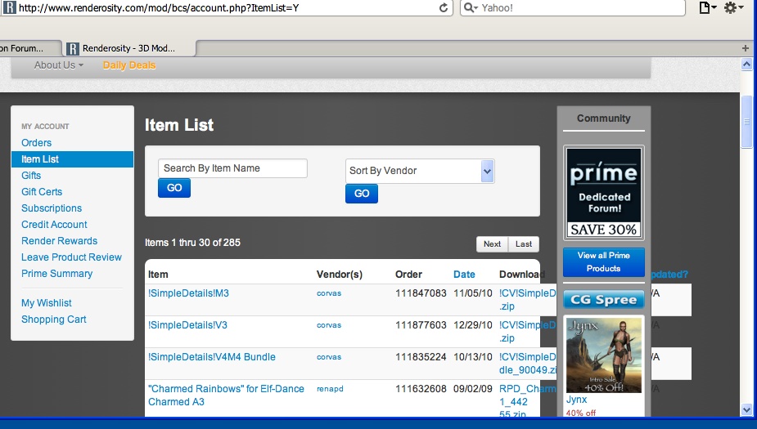Open the page menu icon
This screenshot has height=429, width=757.
(708, 7)
